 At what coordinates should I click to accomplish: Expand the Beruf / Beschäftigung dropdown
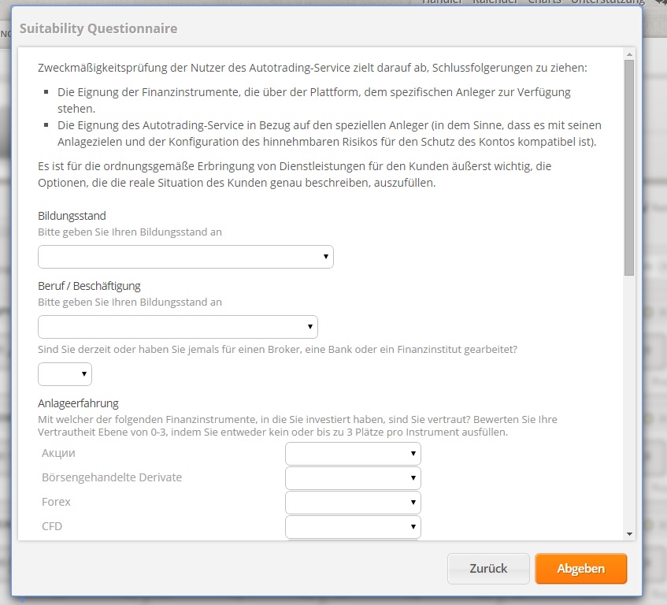click(x=177, y=327)
